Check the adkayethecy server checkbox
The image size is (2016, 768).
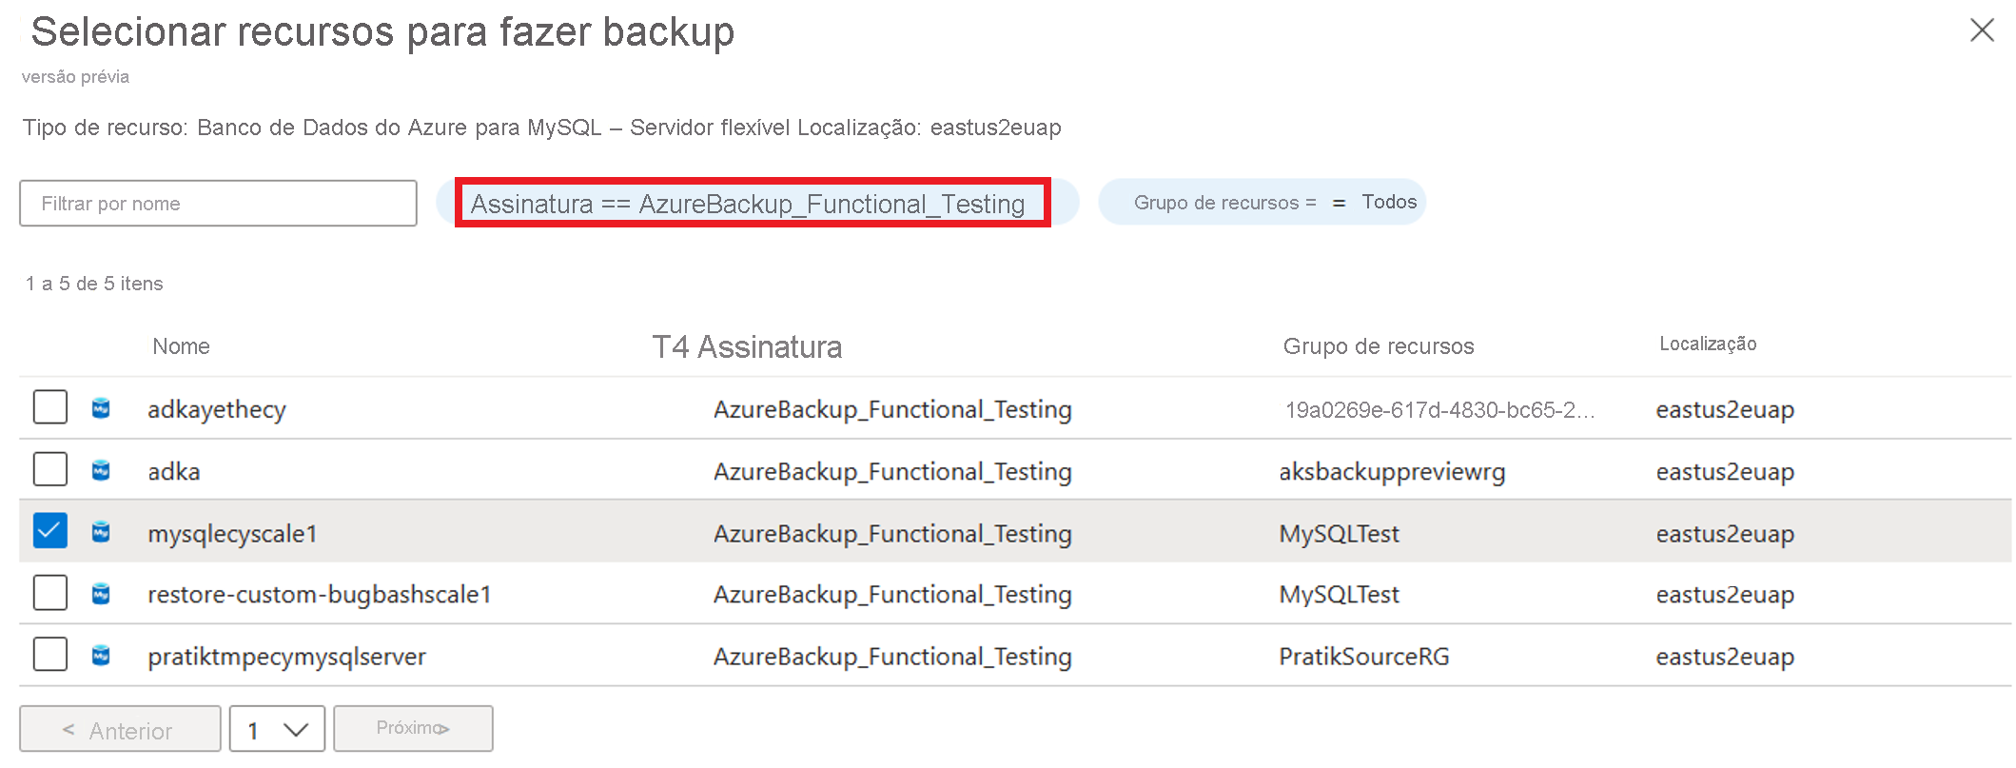pyautogui.click(x=50, y=407)
